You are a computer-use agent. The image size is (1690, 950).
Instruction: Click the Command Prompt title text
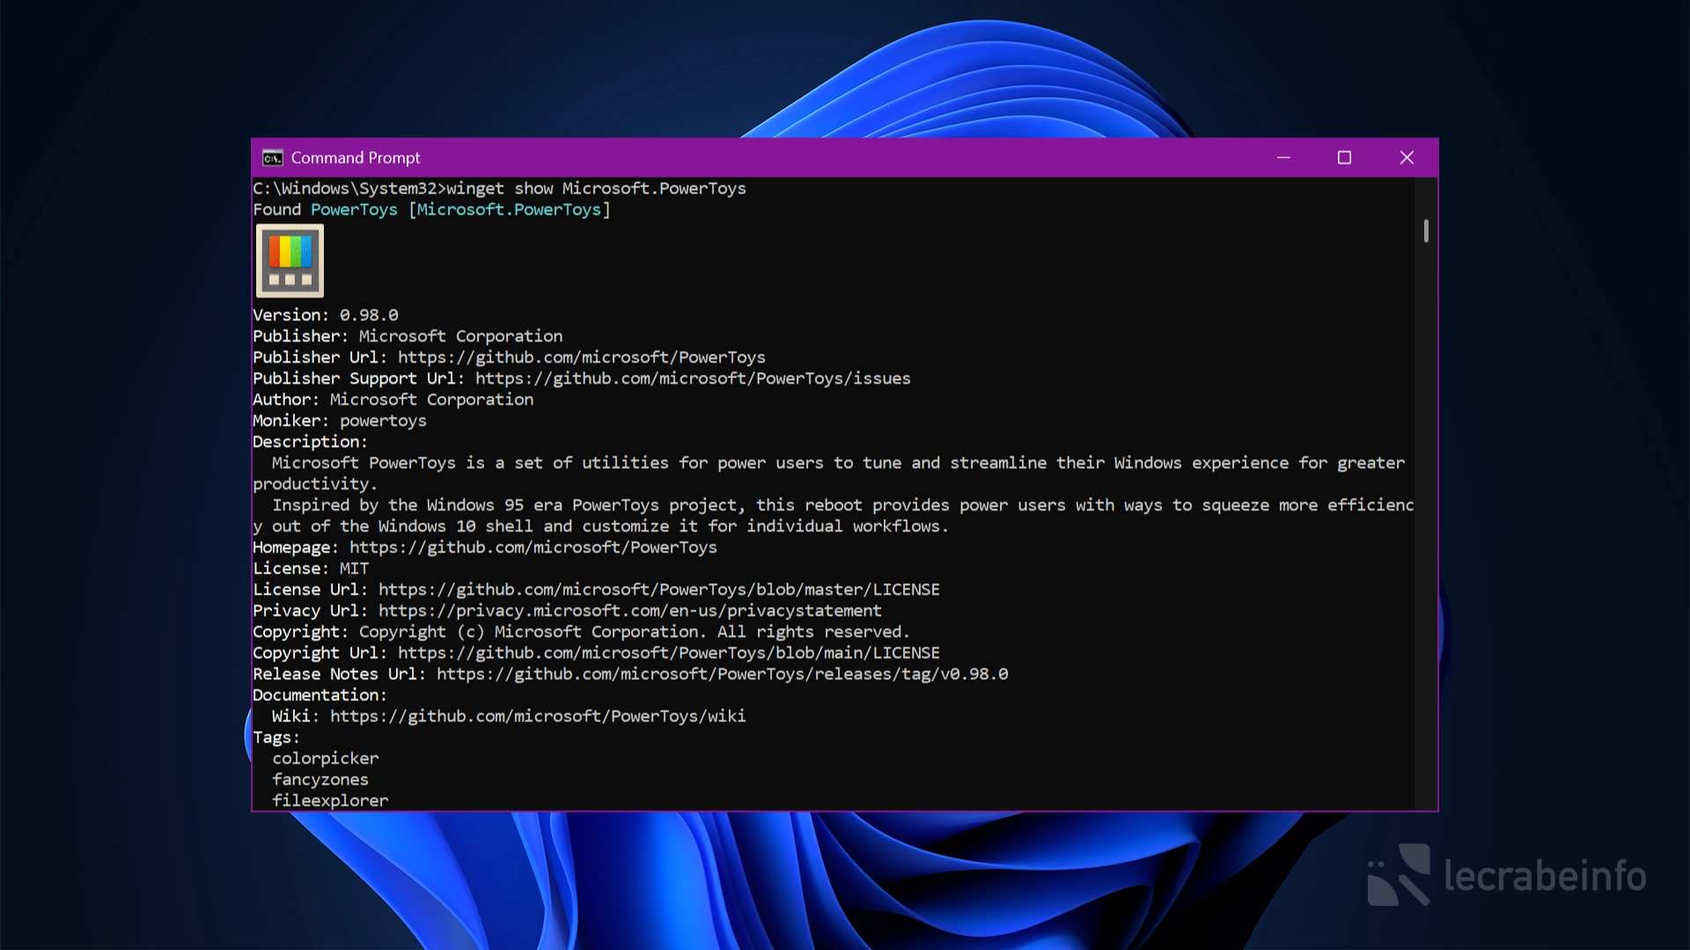[356, 158]
